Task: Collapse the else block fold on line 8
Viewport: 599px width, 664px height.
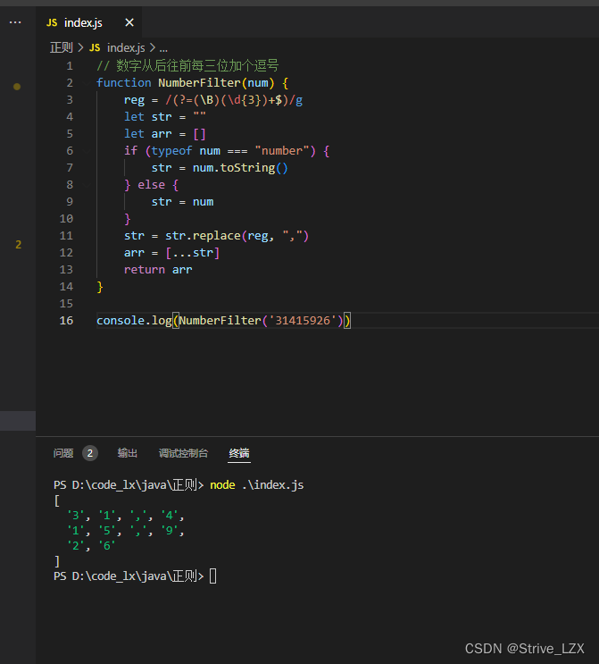Action: click(x=87, y=185)
